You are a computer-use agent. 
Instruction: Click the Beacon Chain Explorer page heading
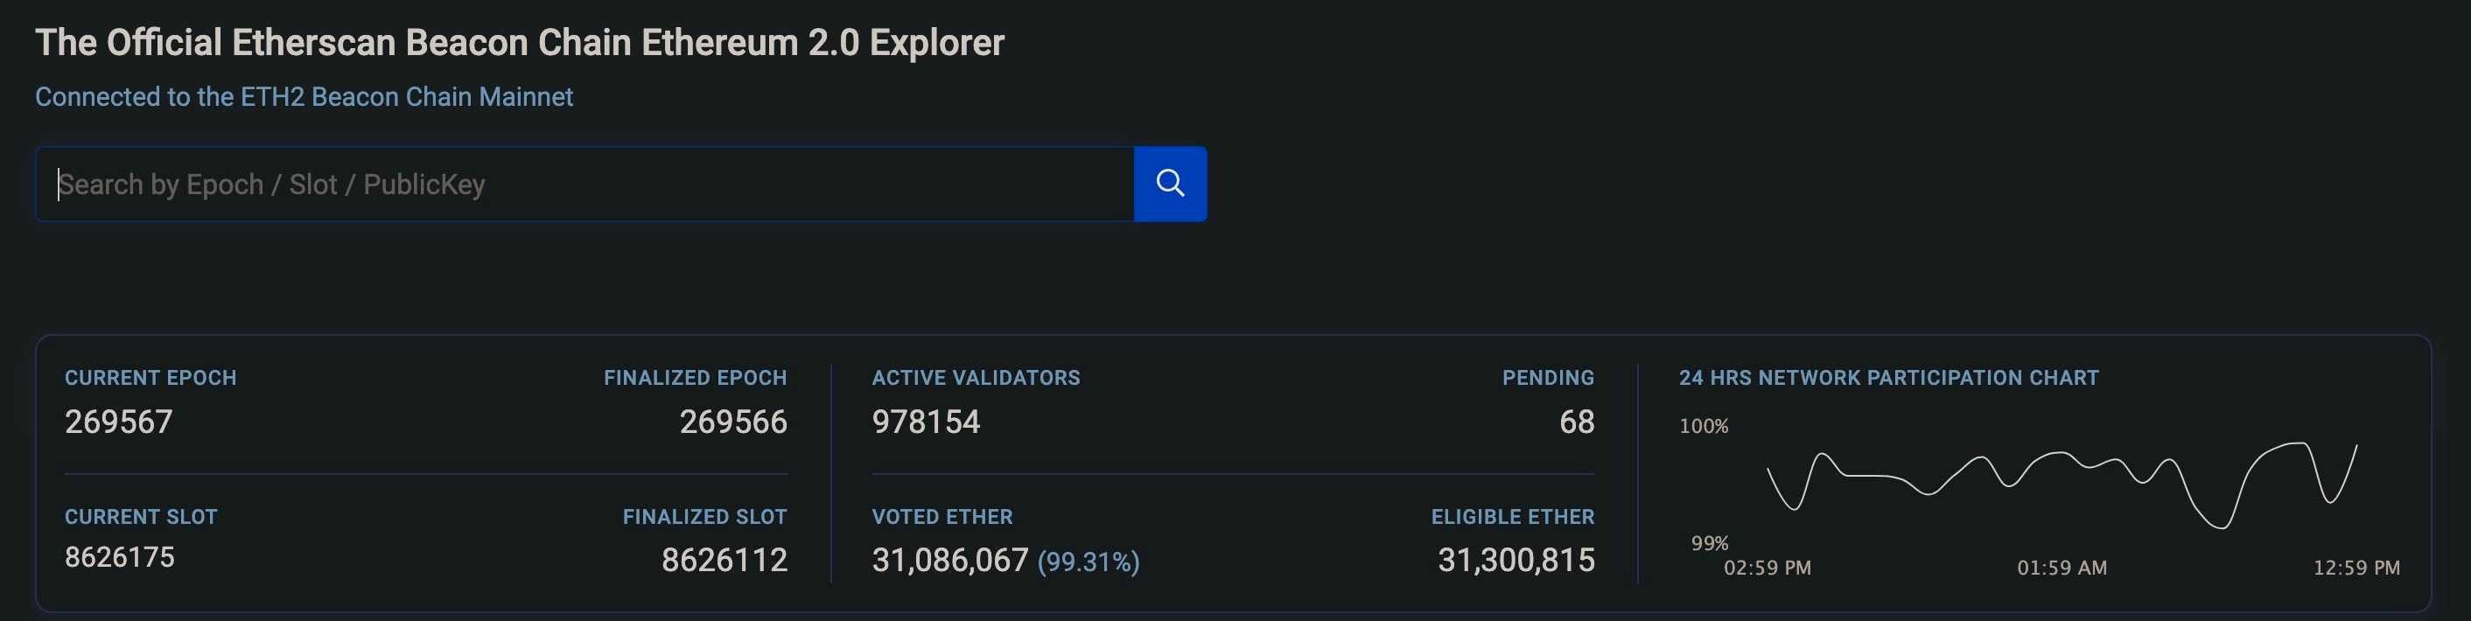pos(519,43)
